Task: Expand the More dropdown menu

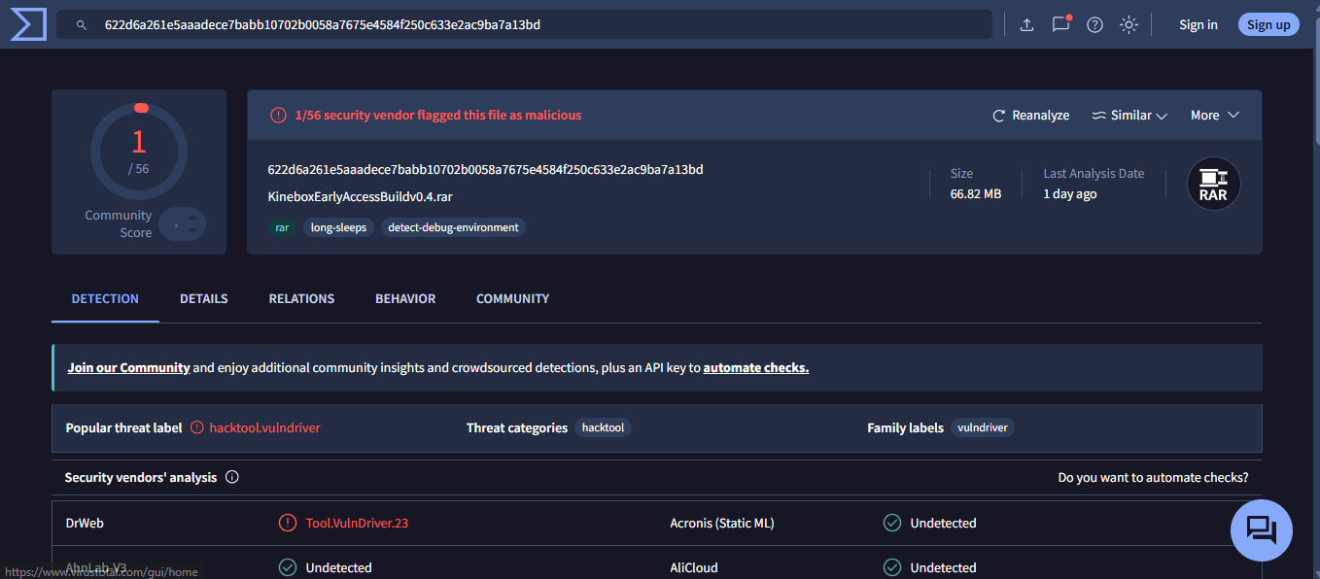Action: [1215, 115]
